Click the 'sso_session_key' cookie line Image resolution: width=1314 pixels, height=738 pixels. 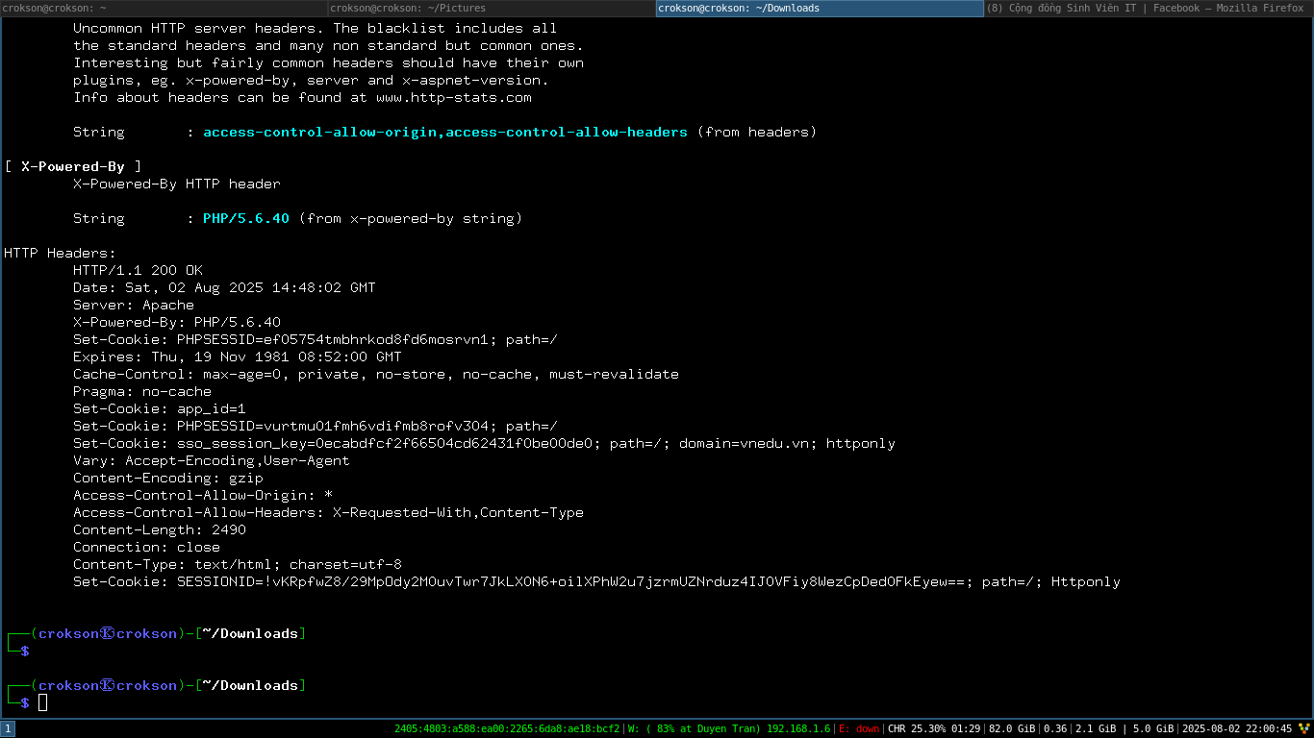click(x=484, y=443)
